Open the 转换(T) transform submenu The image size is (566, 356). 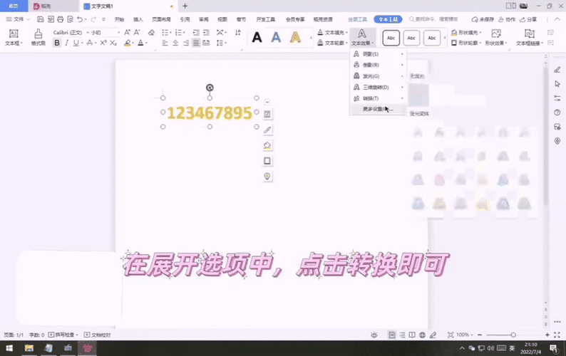(378, 98)
